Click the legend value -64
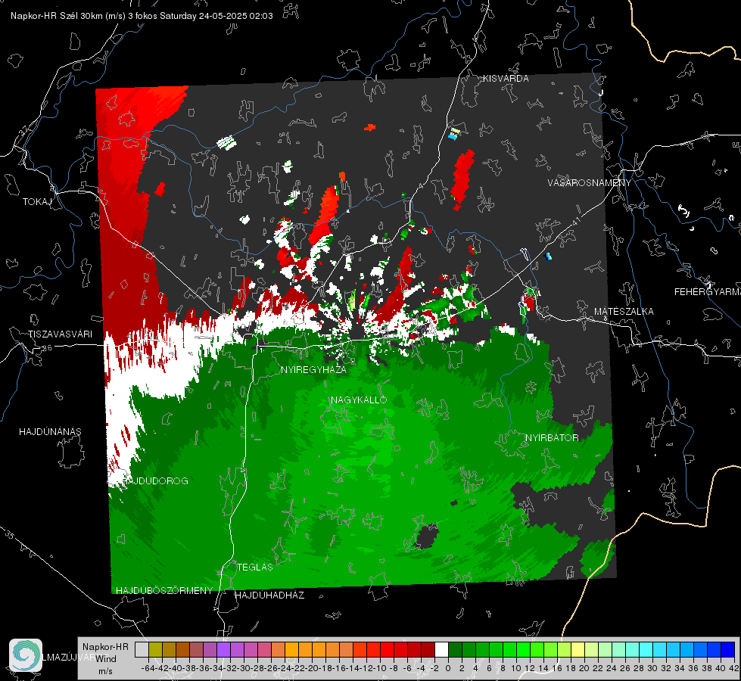 (148, 668)
